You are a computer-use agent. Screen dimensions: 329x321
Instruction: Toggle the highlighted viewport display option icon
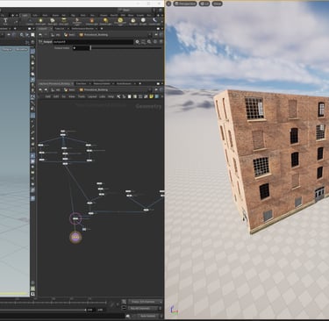point(32,52)
